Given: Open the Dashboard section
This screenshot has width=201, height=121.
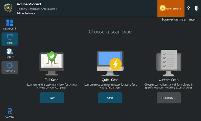Looking at the screenshot, I should tap(10, 25).
